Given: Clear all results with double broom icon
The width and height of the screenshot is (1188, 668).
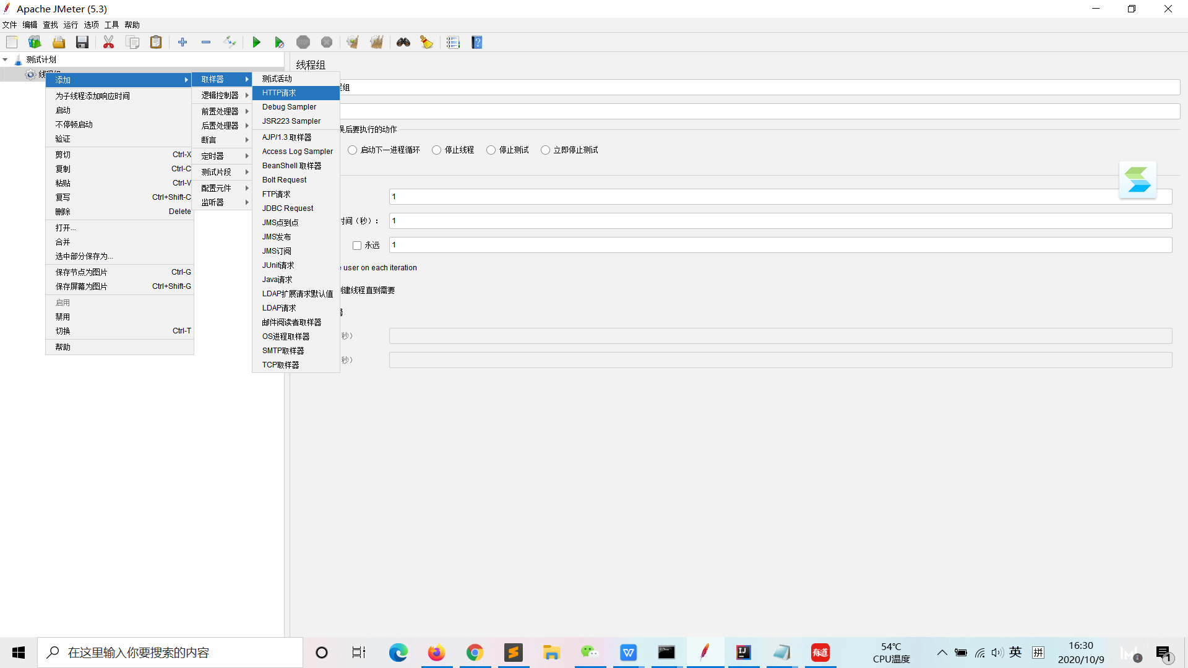Looking at the screenshot, I should [x=377, y=42].
